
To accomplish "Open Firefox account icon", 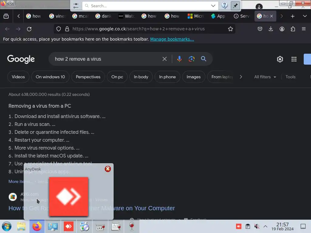I will [x=282, y=29].
